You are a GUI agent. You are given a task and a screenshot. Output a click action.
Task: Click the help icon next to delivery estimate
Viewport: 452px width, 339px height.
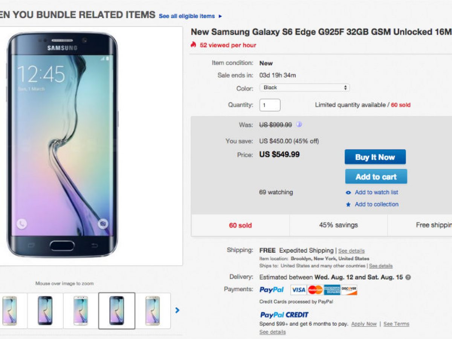coord(408,277)
